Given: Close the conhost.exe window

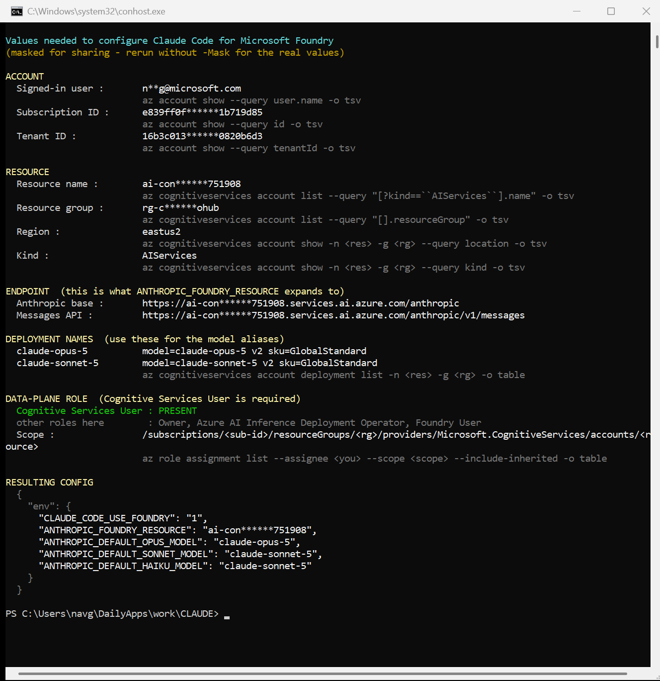Looking at the screenshot, I should [646, 11].
